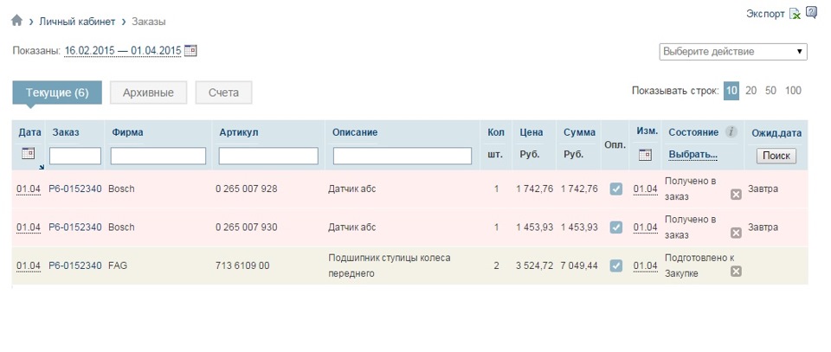Open the Счета tab

click(x=223, y=93)
